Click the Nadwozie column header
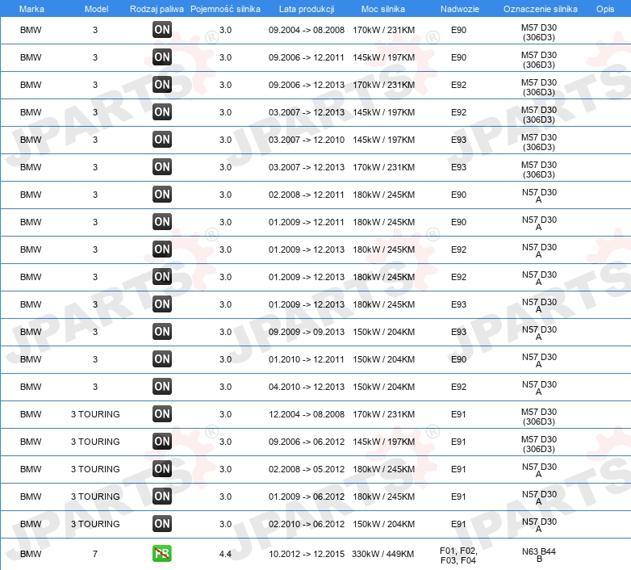Viewport: 631px width, 570px height. pyautogui.click(x=460, y=9)
